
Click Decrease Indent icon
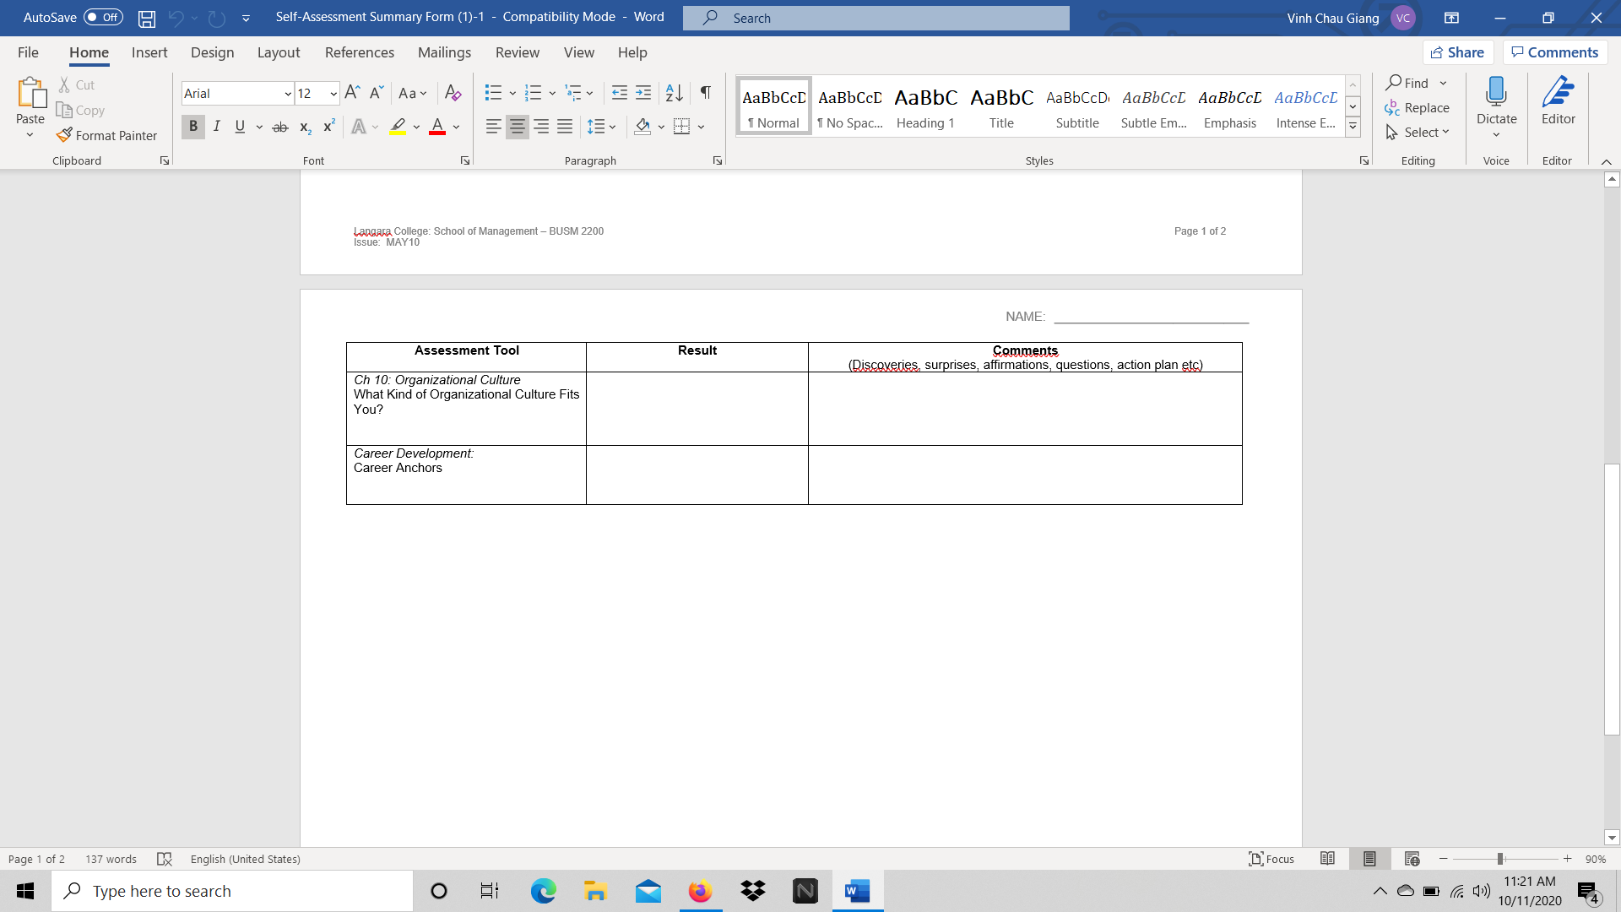click(620, 93)
